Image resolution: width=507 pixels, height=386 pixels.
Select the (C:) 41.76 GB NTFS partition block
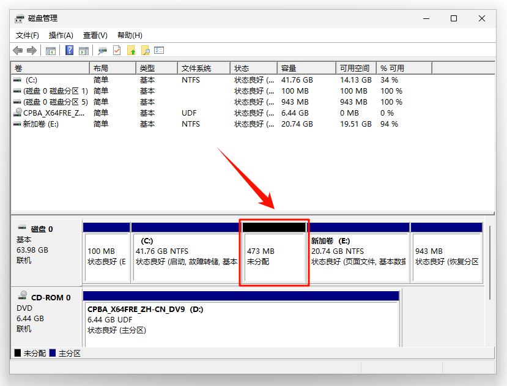point(185,253)
